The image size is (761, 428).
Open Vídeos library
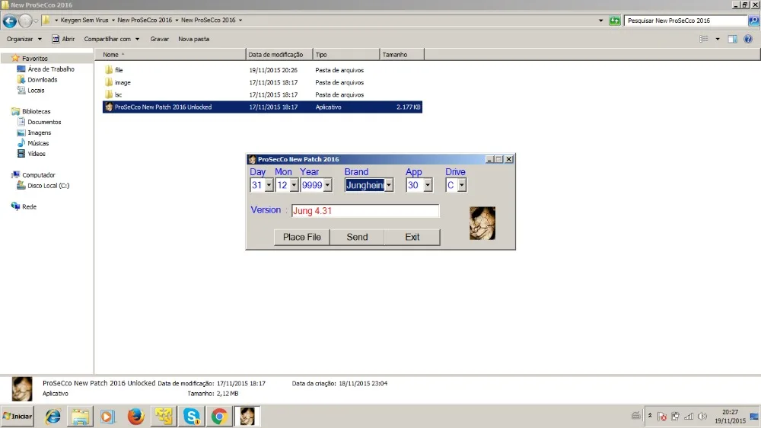tap(36, 154)
